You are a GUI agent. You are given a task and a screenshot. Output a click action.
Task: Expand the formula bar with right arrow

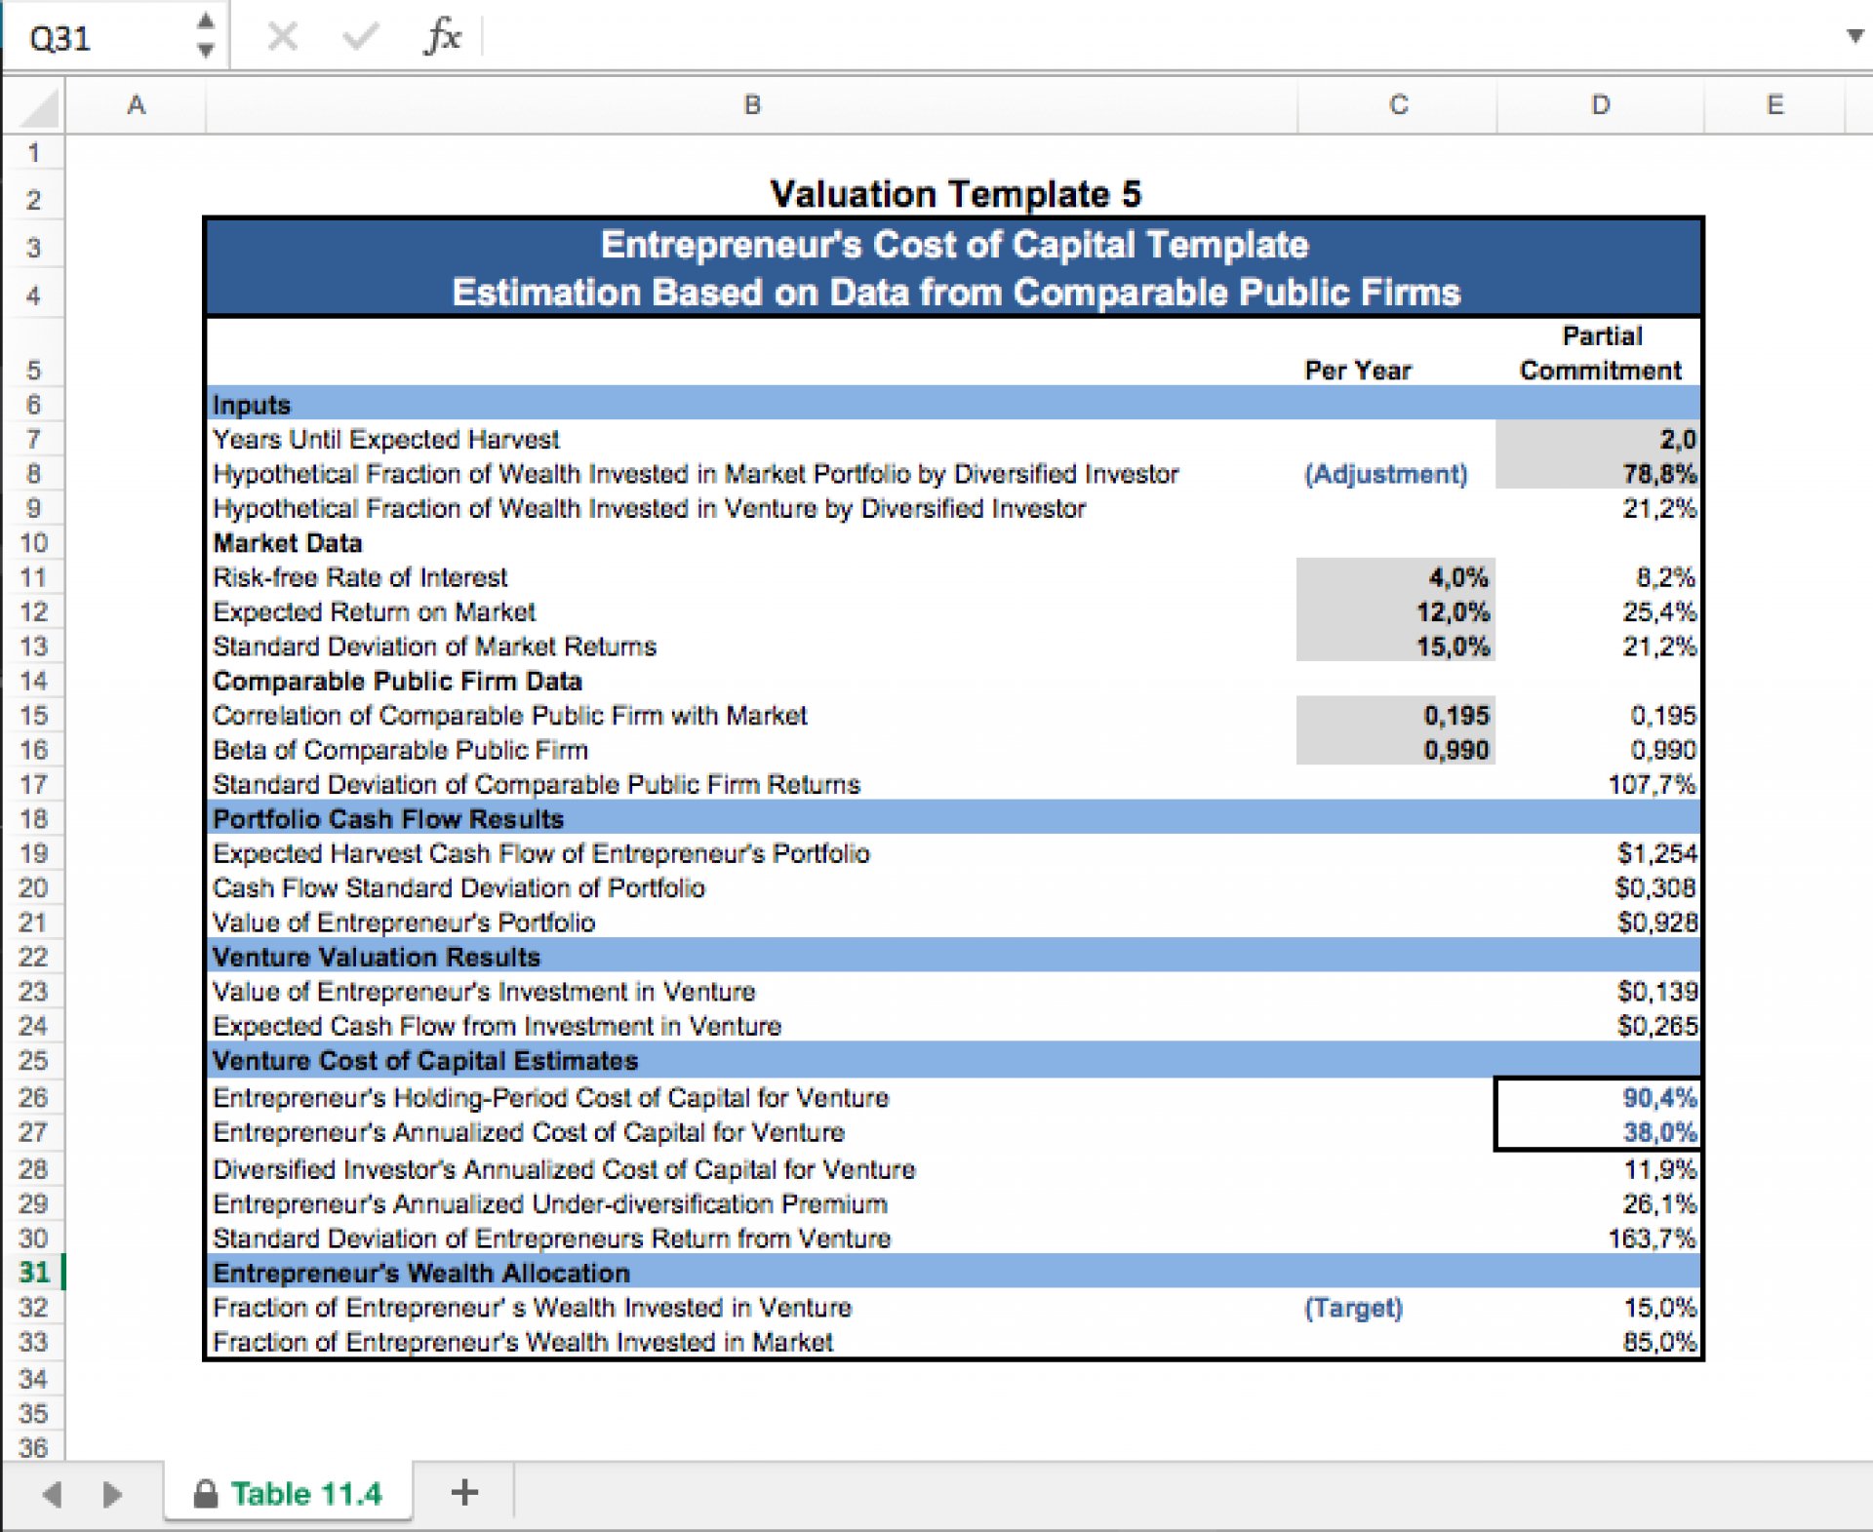coord(1854,37)
